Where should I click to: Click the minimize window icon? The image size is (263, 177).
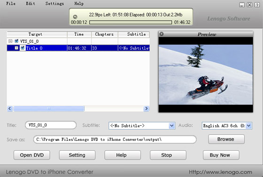[x=242, y=5]
